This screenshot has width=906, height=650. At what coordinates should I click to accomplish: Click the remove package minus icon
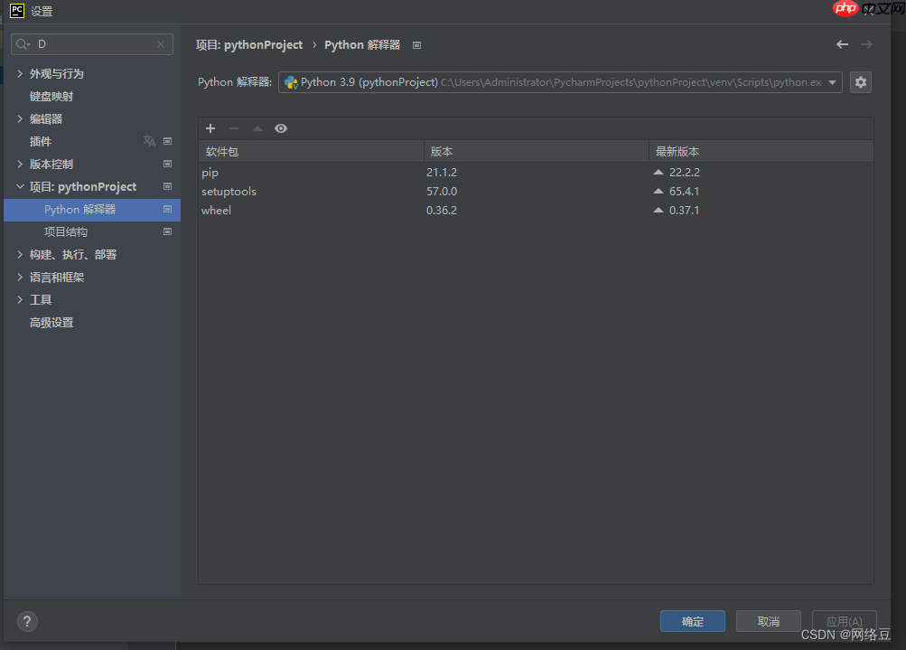234,128
